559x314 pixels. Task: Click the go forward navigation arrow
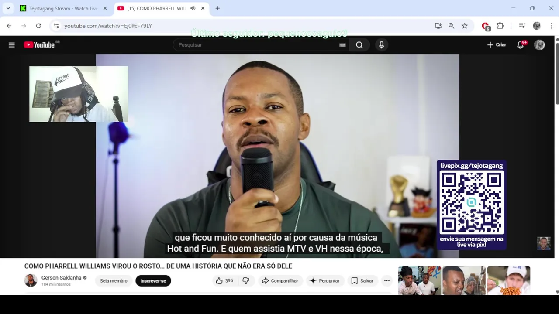24,26
